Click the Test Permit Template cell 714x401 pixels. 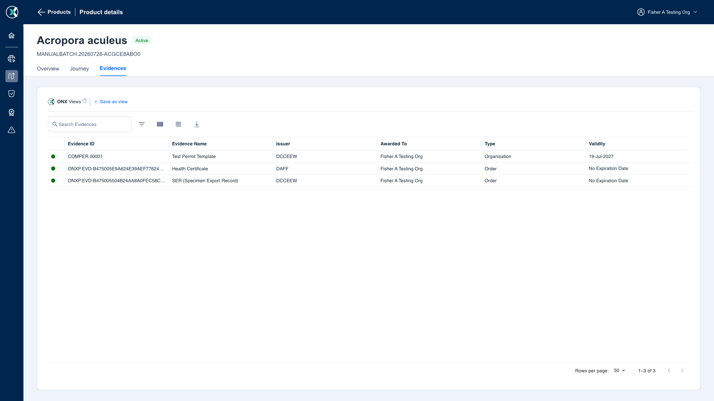pos(194,157)
